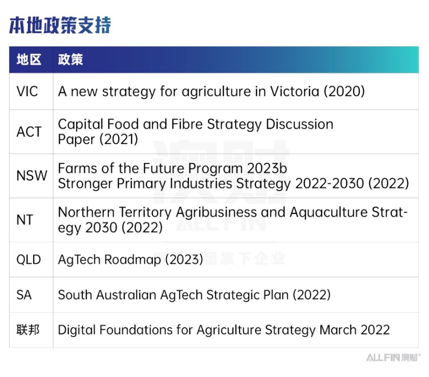429x377 pixels.
Task: Click the 本地政策支持 title heading
Action: [x=60, y=25]
